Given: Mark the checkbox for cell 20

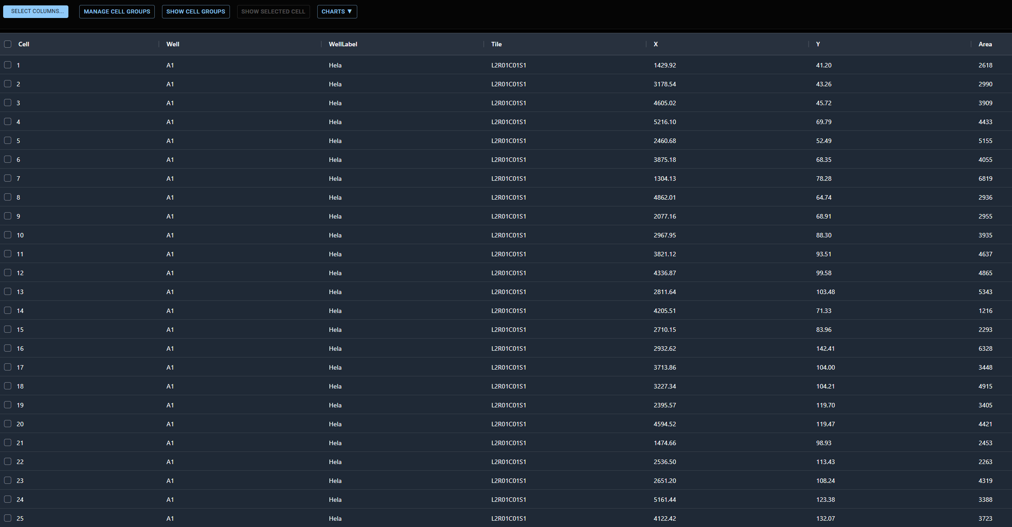Looking at the screenshot, I should [8, 424].
